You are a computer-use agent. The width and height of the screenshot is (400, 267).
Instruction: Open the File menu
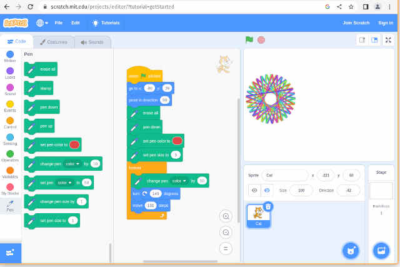pos(58,23)
